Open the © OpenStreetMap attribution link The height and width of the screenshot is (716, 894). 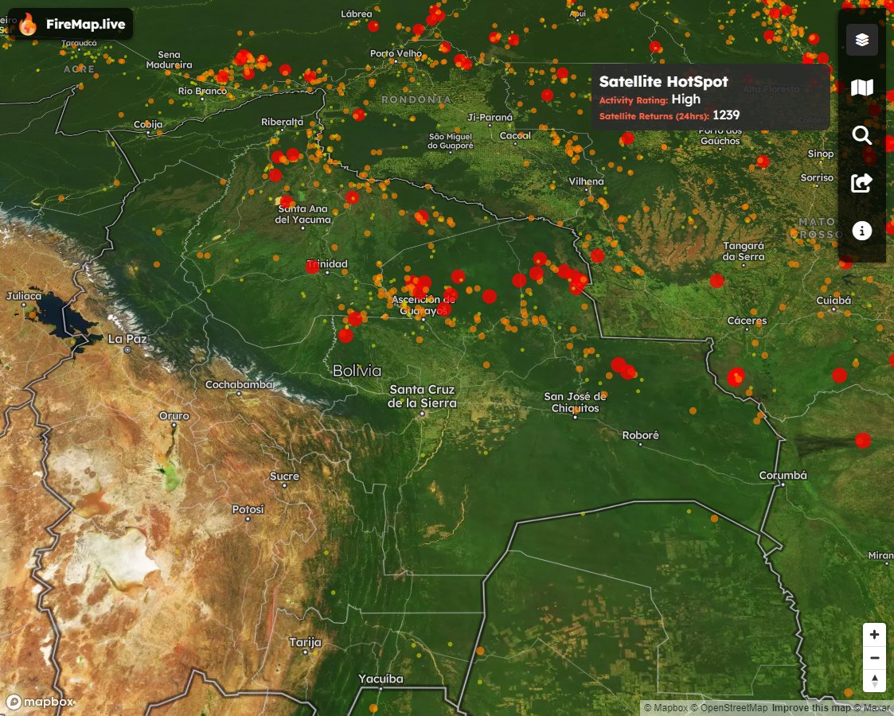tap(729, 707)
